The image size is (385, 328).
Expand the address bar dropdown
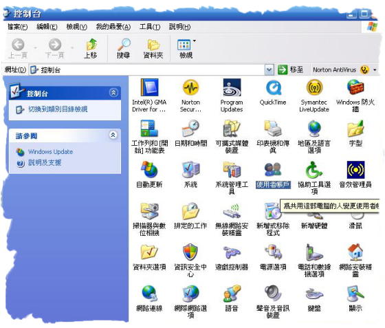(x=269, y=70)
